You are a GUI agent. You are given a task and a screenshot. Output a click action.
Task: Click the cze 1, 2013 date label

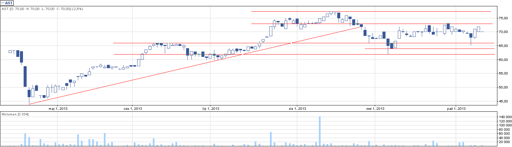pos(133,108)
